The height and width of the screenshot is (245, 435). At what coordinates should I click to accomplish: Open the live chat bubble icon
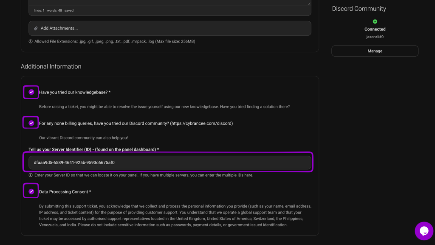click(x=424, y=231)
